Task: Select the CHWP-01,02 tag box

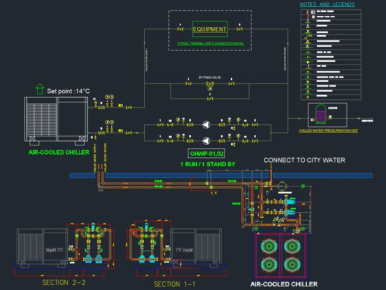Action: click(x=207, y=154)
